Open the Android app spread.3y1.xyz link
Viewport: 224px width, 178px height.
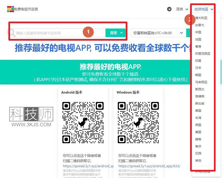[88, 166]
